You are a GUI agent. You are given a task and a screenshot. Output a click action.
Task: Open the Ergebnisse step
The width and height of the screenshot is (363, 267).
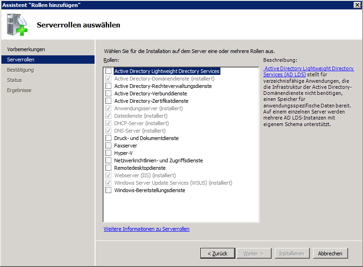click(x=19, y=90)
